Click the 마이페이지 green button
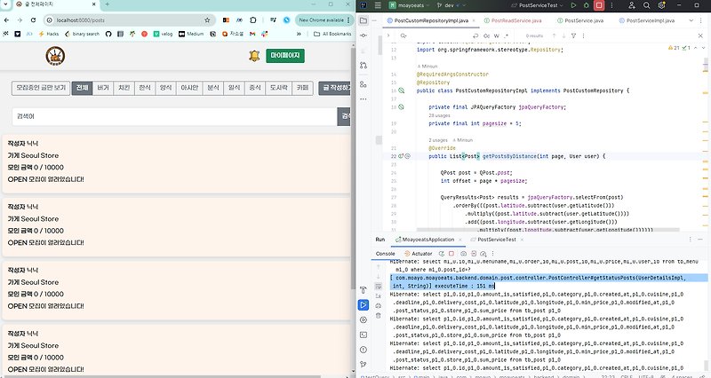 pyautogui.click(x=285, y=55)
